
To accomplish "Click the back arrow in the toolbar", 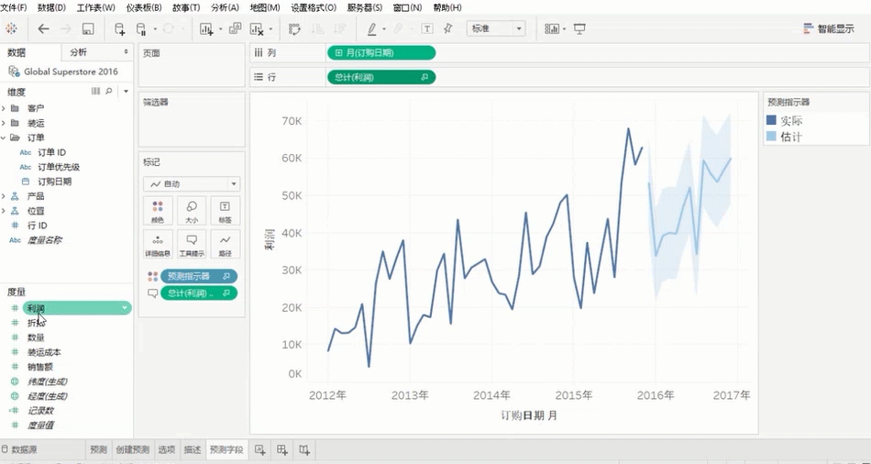I will (43, 29).
